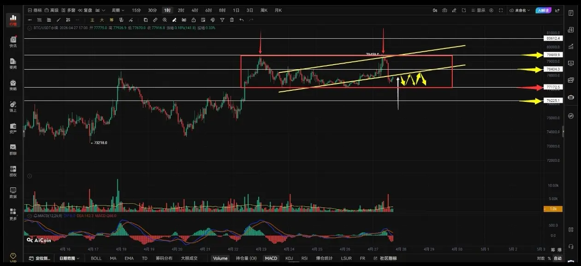
Task: Open the 未命名 layout dropdown
Action: point(521,10)
